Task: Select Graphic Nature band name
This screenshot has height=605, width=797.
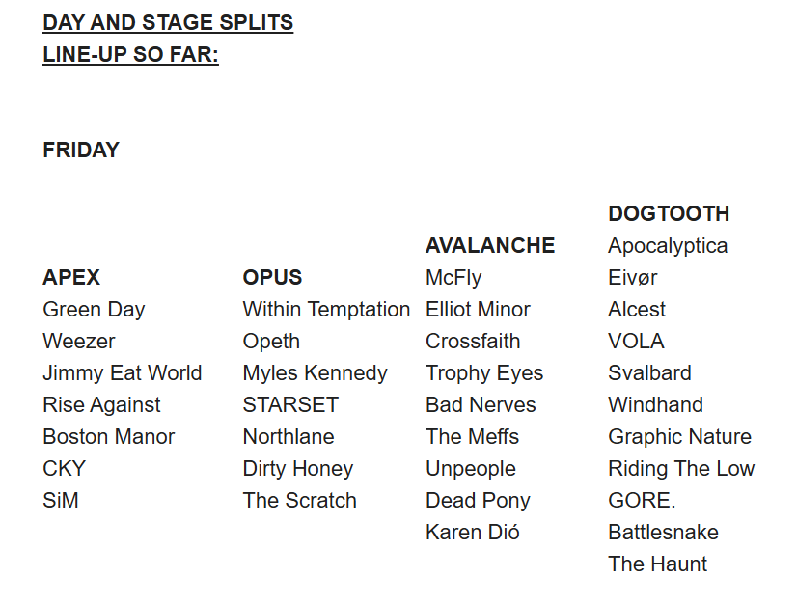Action: pyautogui.click(x=679, y=436)
